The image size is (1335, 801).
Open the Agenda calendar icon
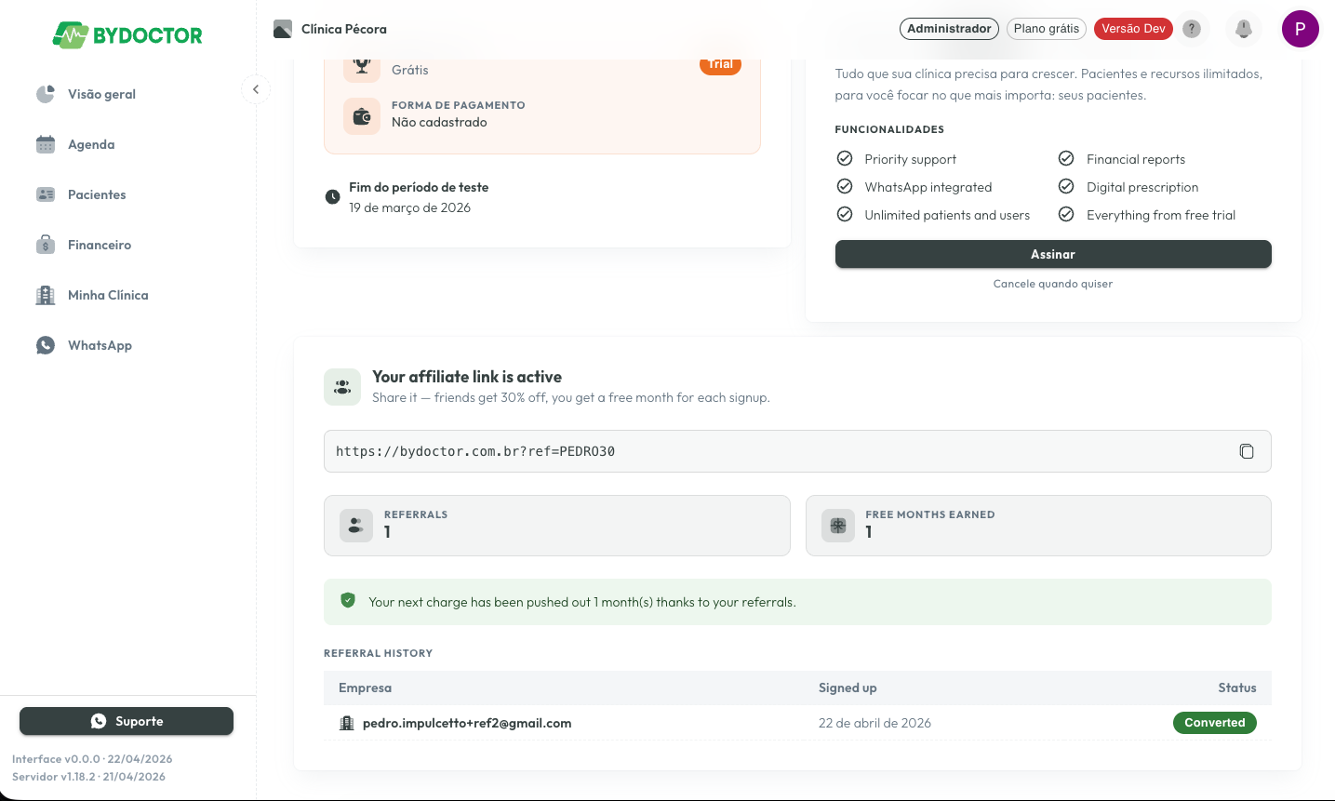click(46, 144)
